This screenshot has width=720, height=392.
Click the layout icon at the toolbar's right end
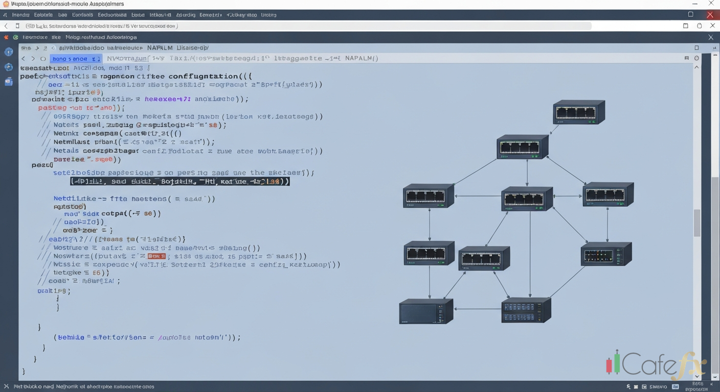click(x=687, y=58)
